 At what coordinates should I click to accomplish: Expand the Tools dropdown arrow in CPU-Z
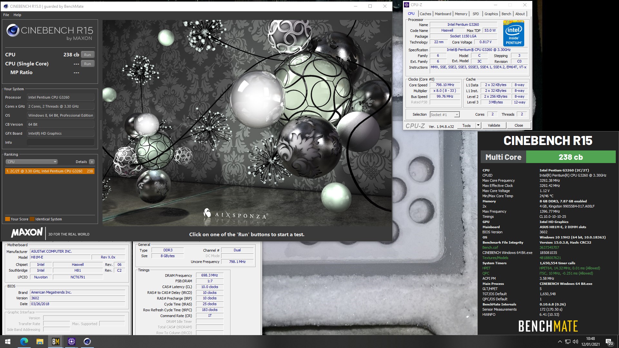[x=478, y=126]
